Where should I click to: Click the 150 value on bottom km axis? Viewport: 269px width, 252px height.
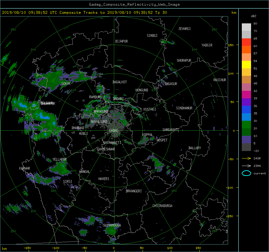coord(198,248)
